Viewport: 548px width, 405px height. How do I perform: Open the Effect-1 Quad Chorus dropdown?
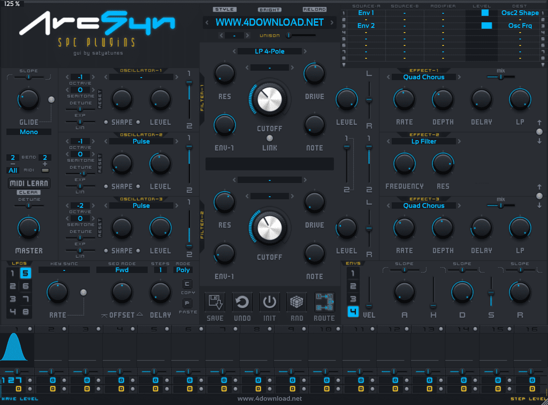click(424, 77)
